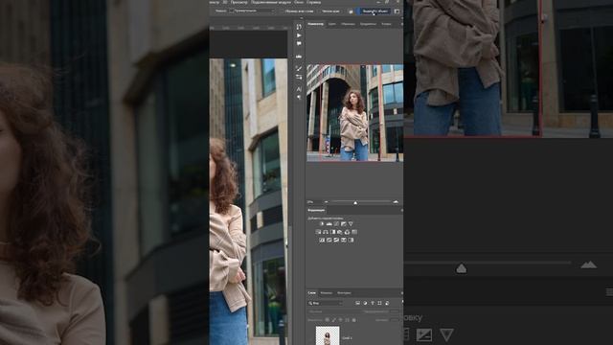Switch to the 'Цвет' panel tab
The width and height of the screenshot is (613, 345).
tap(332, 24)
